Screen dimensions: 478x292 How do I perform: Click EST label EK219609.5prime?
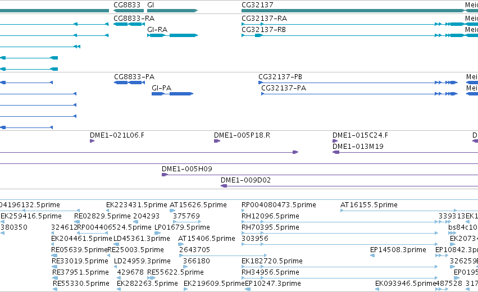(214, 284)
